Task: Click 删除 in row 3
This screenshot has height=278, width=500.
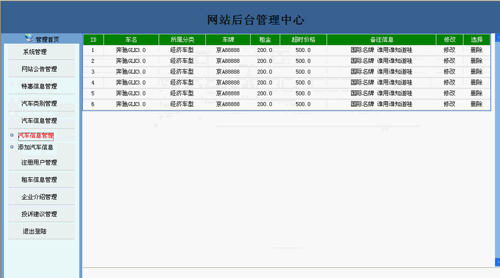Action: pos(476,72)
